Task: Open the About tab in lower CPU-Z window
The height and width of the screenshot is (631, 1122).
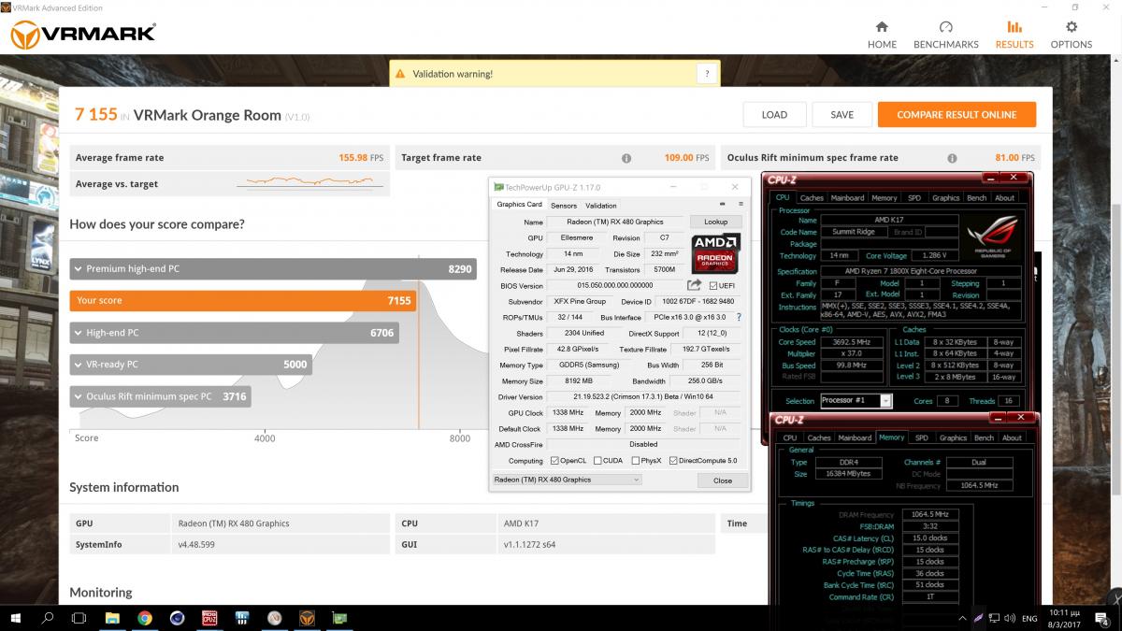Action: pyautogui.click(x=1013, y=437)
